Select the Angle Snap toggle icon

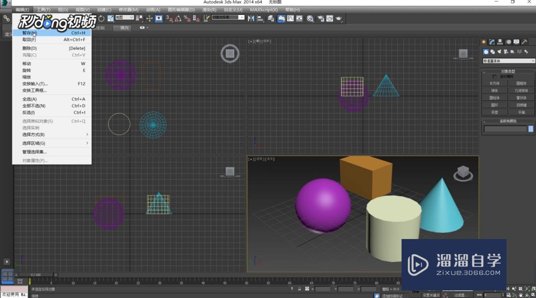click(178, 18)
